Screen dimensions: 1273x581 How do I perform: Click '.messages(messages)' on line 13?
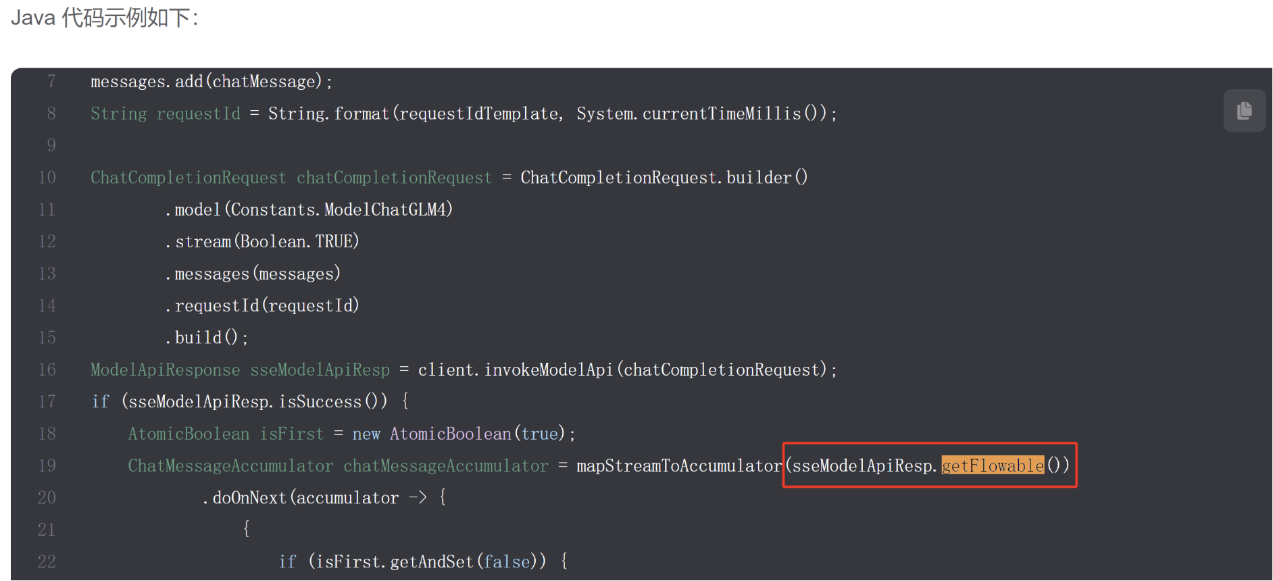point(253,274)
